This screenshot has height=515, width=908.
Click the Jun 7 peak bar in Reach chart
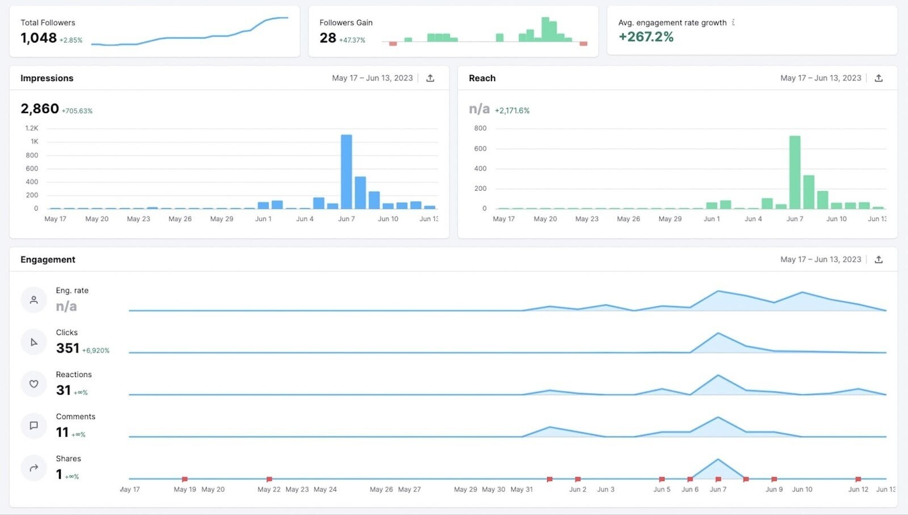point(794,170)
